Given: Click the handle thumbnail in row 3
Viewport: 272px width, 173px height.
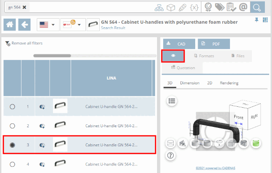Looking at the screenshot, I should 60,144.
